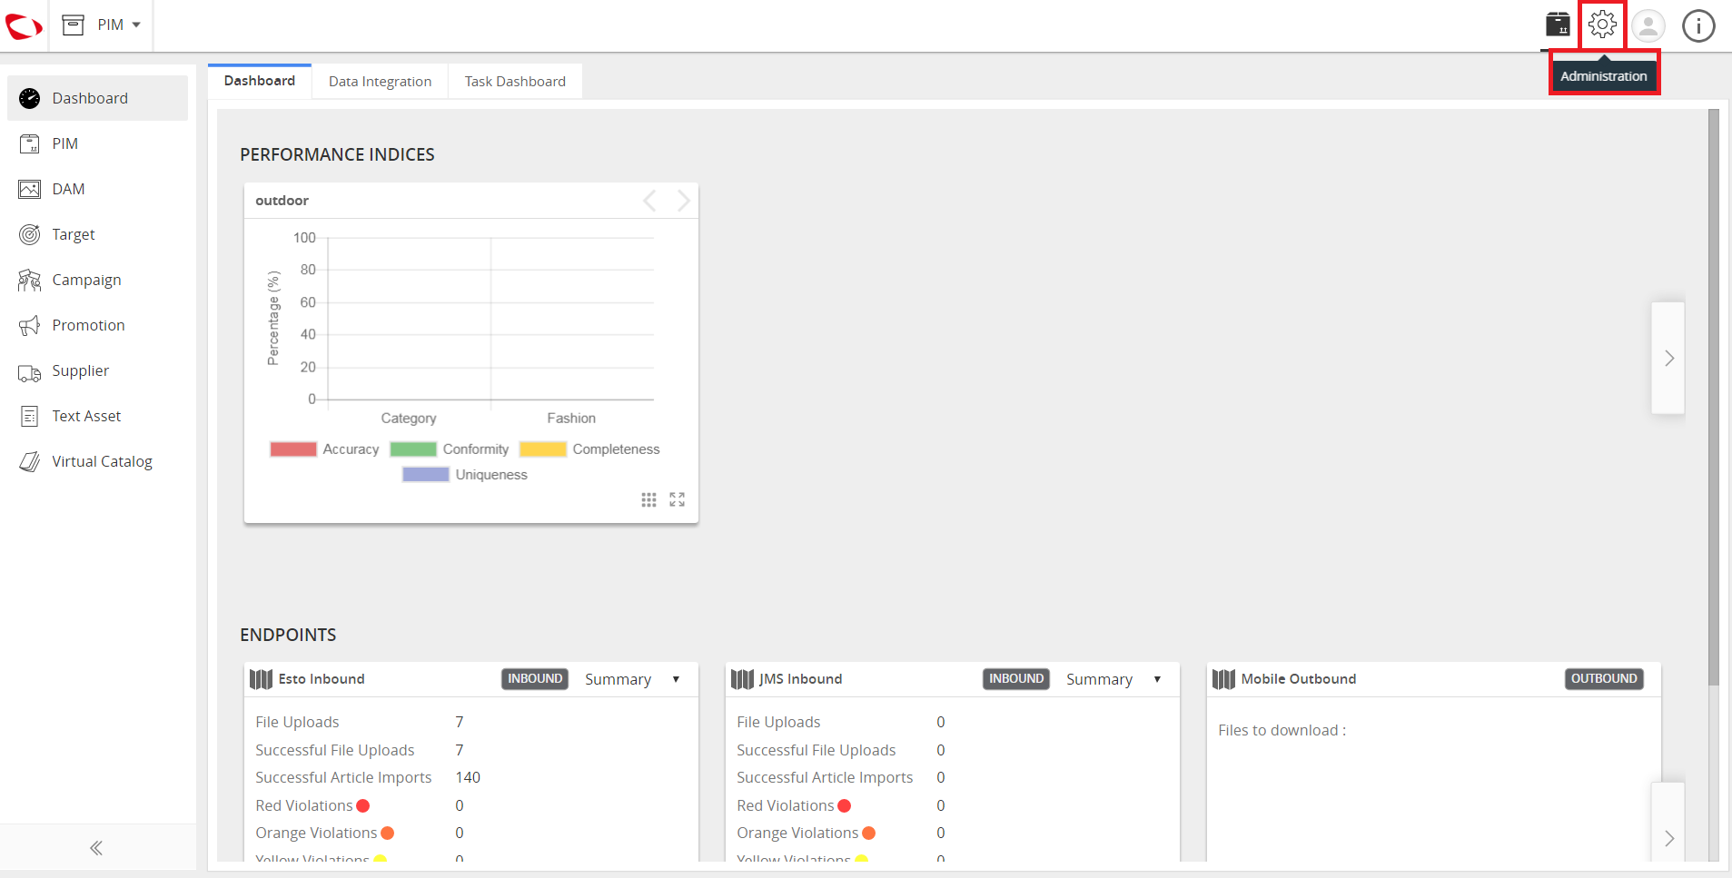Screen dimensions: 1732x878
Task: Toggle Completeness legend swatch
Action: tap(543, 449)
